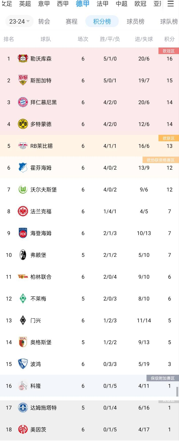Image resolution: width=179 pixels, height=441 pixels.
Task: Tap the Bayer Leverkusen club crest
Action: pos(23,58)
